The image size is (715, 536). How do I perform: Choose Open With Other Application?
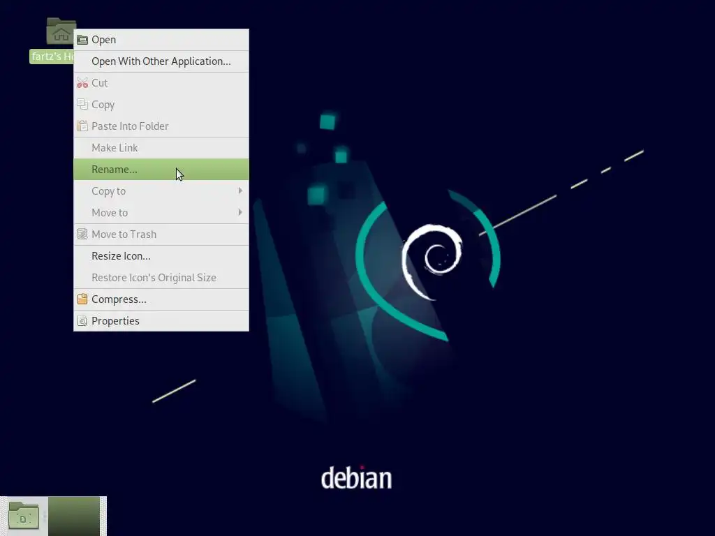[161, 61]
